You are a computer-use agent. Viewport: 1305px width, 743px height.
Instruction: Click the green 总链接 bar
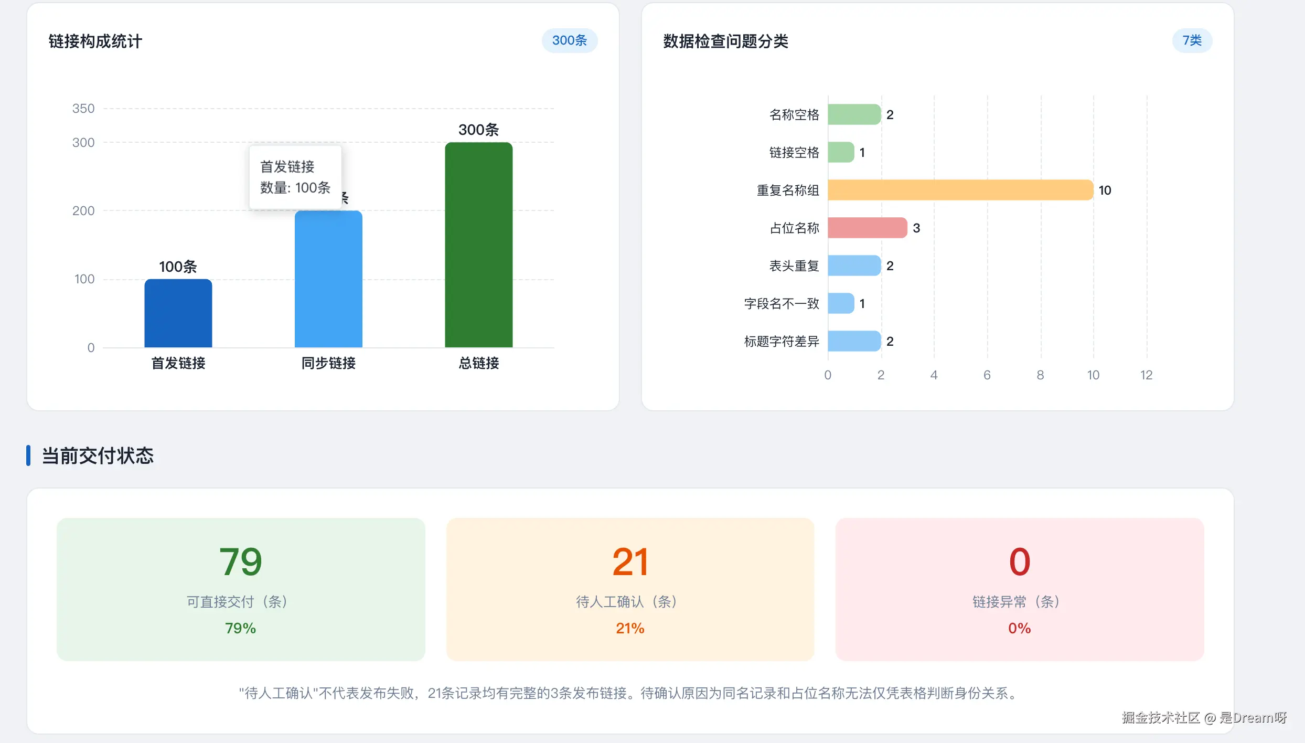click(x=479, y=245)
